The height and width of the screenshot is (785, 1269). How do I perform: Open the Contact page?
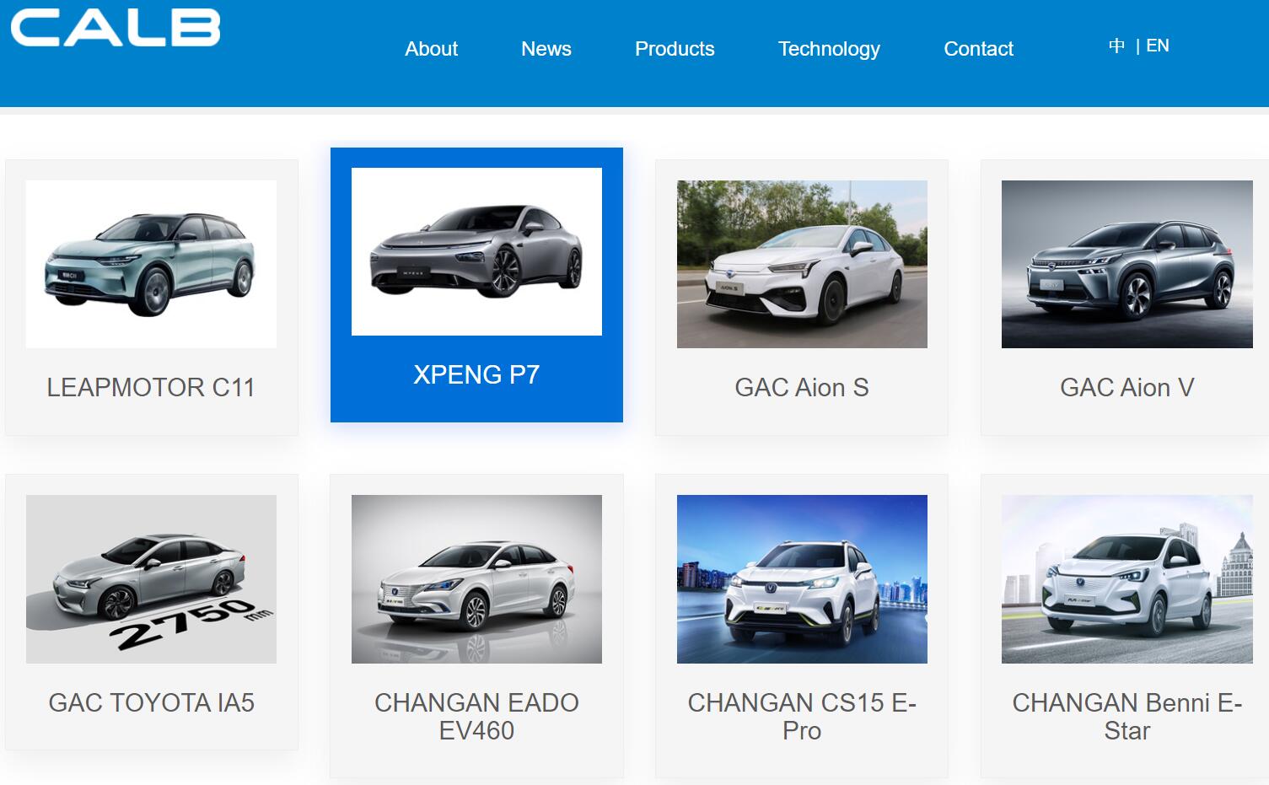pos(979,49)
